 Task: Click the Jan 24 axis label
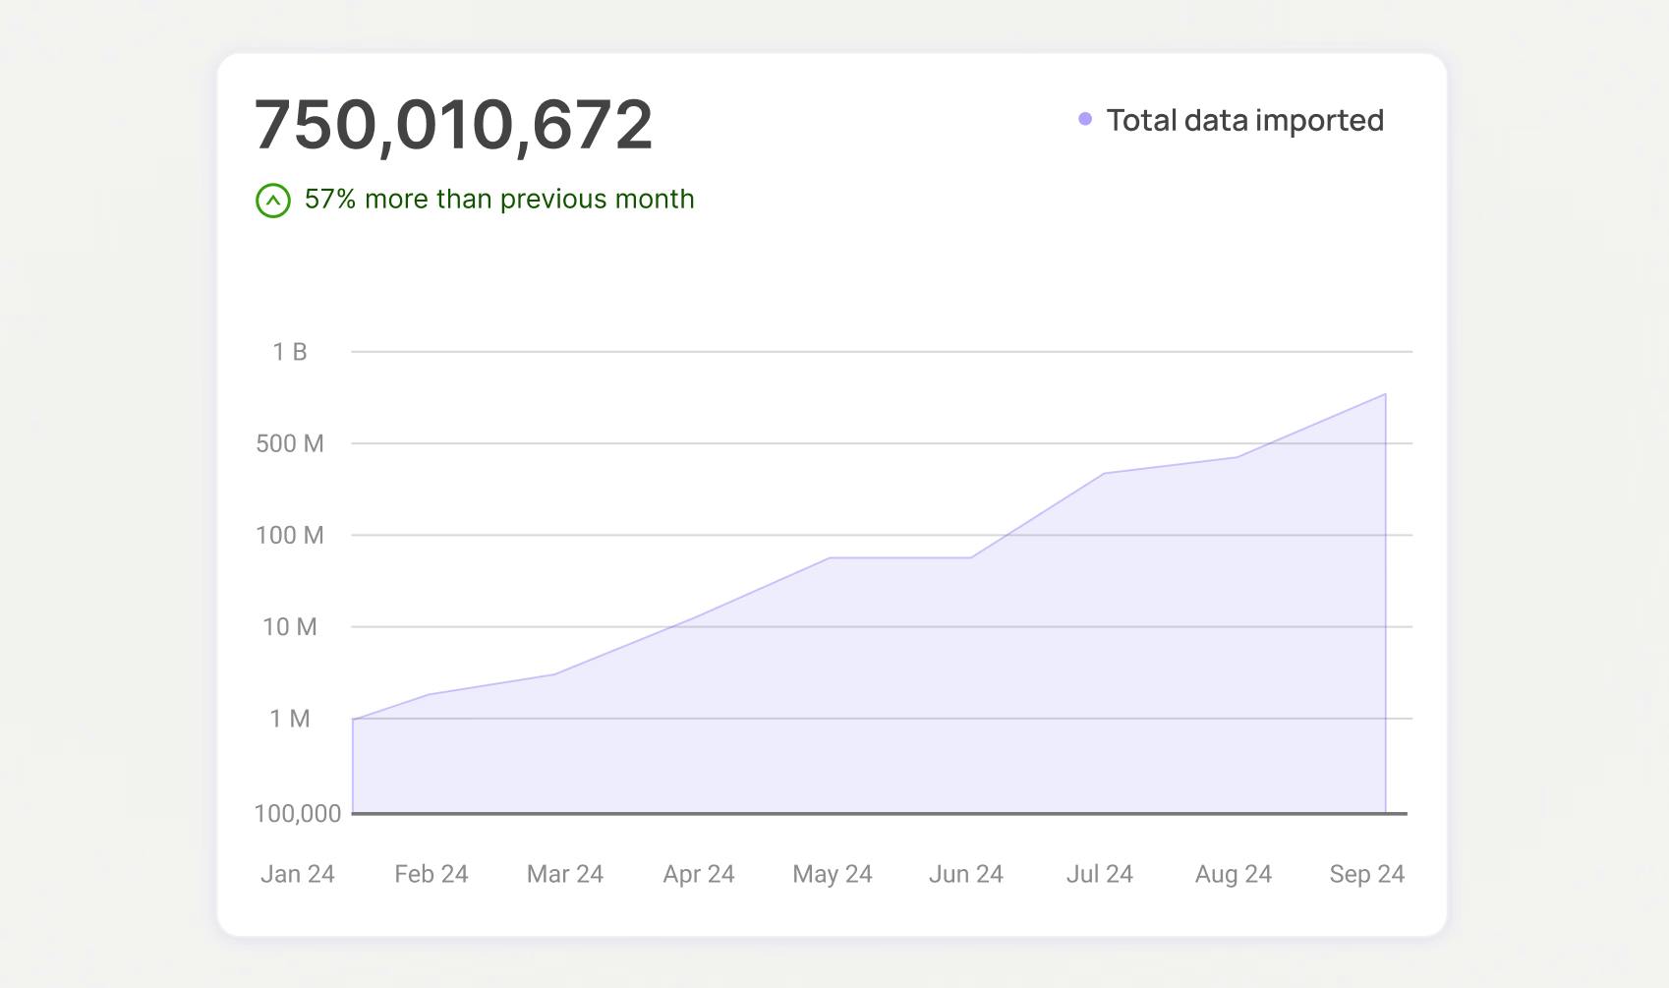[298, 873]
